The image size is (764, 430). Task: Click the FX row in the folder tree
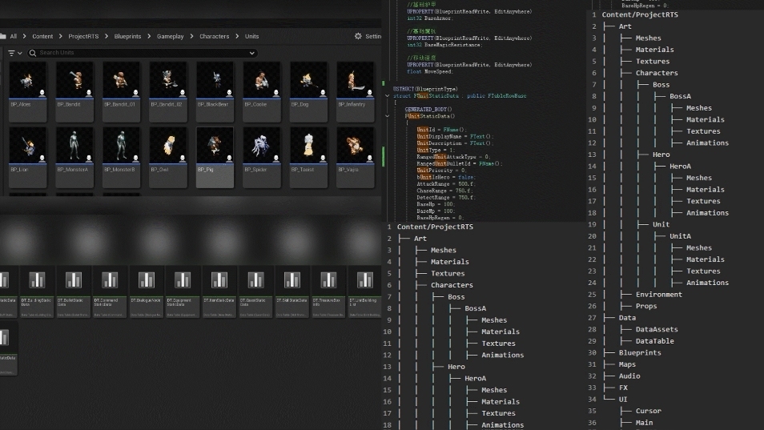pyautogui.click(x=623, y=388)
